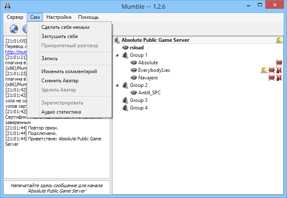Click the lips icon beside rsload
This screenshot has height=198, width=287.
coord(125,48)
